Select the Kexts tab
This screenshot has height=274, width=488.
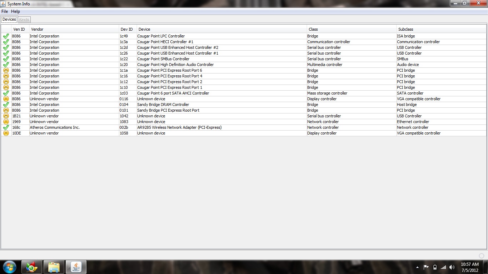[24, 20]
